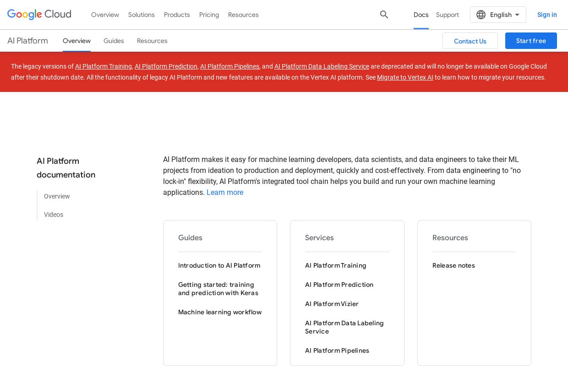Screen dimensions: 568x366
Task: Open AI Platform Vizier service
Action: 332,304
